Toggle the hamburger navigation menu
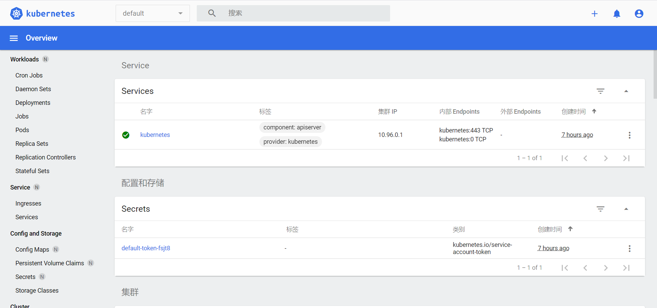The image size is (657, 308). [x=14, y=38]
